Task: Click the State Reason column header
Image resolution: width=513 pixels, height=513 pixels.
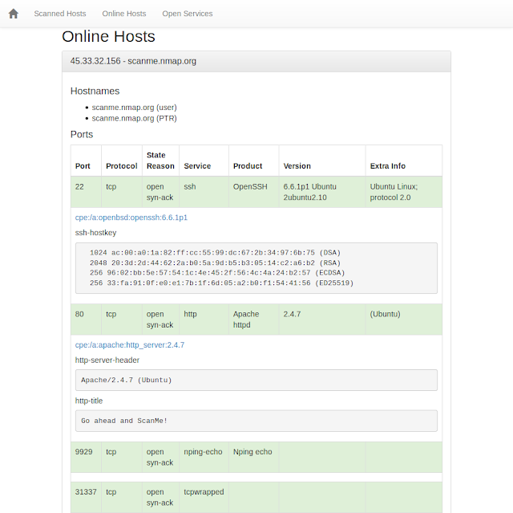Action: 160,161
